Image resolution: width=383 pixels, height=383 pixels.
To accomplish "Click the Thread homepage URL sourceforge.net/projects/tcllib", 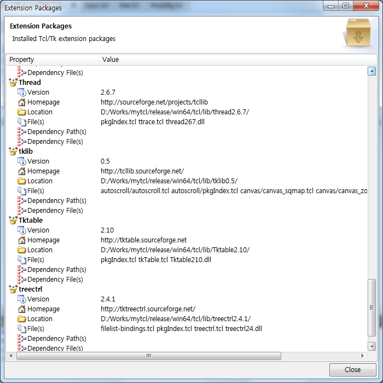I will (x=154, y=102).
